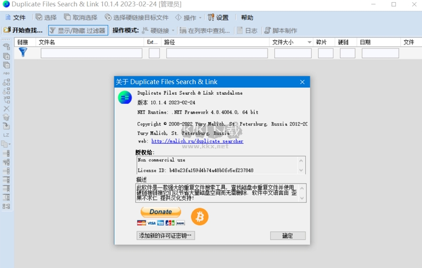Image resolution: width=422 pixels, height=268 pixels.
Task: Open the Help (帮助) menu
Action: (247, 18)
